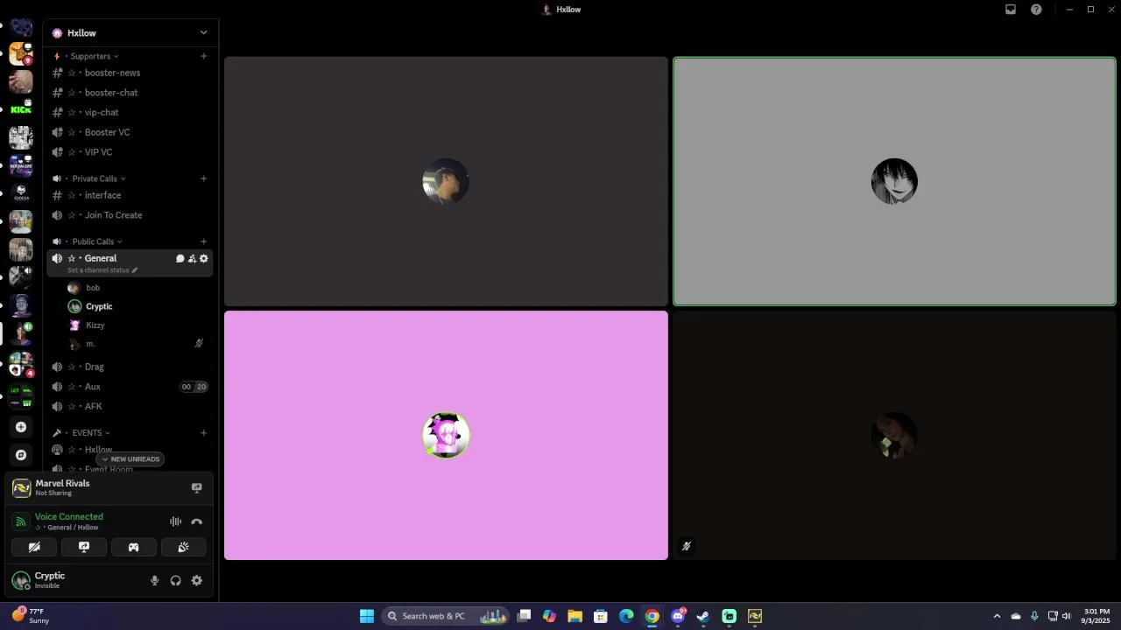Collapse the EVENTS category

click(81, 432)
